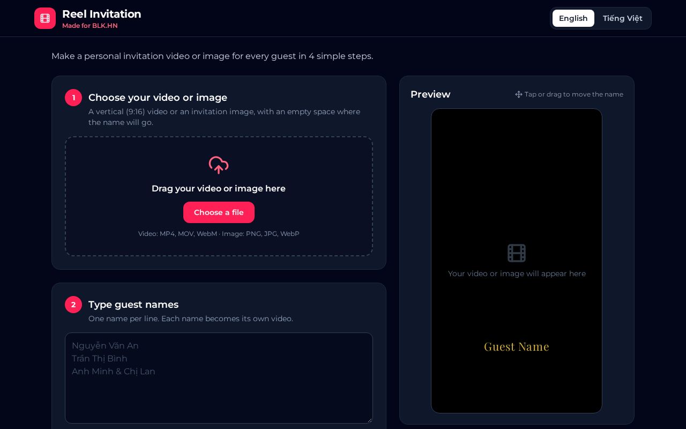This screenshot has width=686, height=429.
Task: Click 'Your video or image will appear here' text
Action: pos(517,273)
